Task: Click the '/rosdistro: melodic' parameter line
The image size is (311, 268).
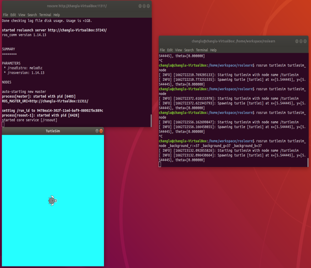Action: click(x=23, y=68)
